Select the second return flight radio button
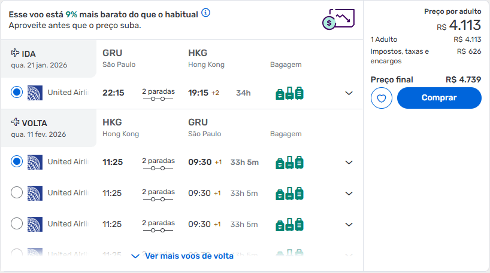Image resolution: width=490 pixels, height=273 pixels. (x=17, y=192)
